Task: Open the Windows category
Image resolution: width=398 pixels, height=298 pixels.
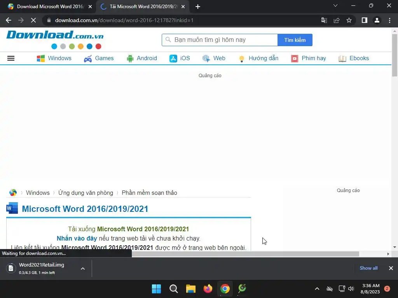Action: click(54, 58)
